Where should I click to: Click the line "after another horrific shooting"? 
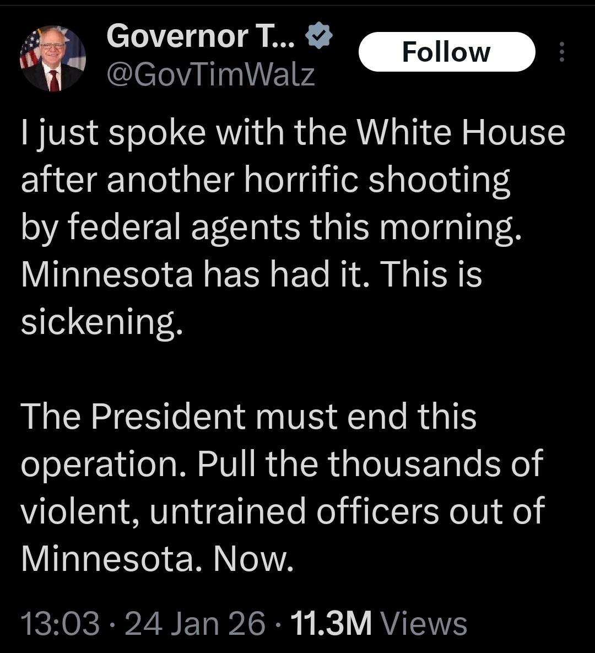[x=266, y=180]
